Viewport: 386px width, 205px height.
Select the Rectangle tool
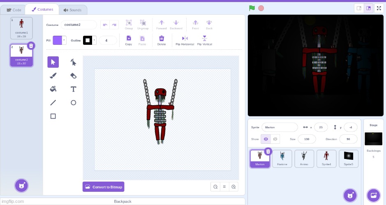pyautogui.click(x=53, y=116)
